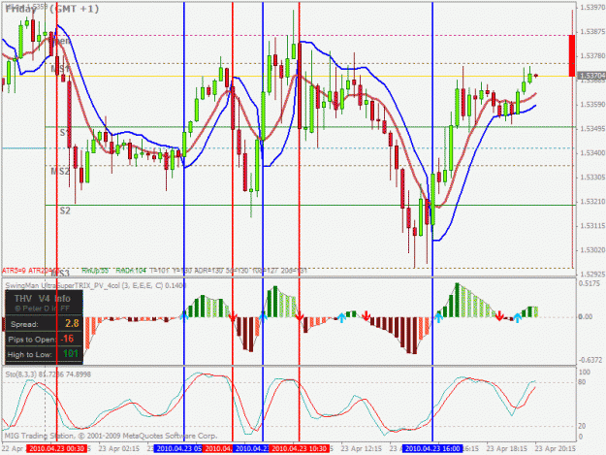Click the SwingMan UltraSuperTRIX indicator label
Image resolution: width=606 pixels, height=455 pixels.
[95, 285]
